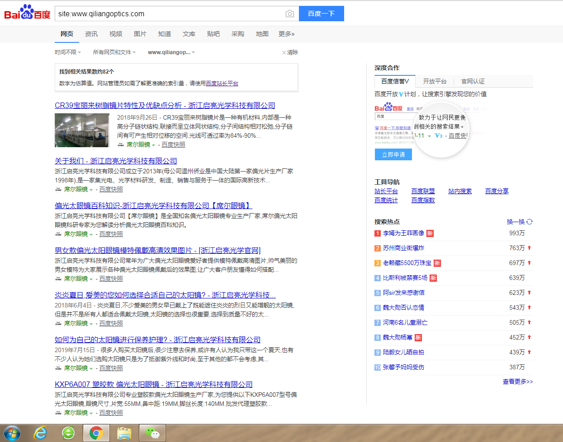Click the Baidu logo
This screenshot has height=442, width=563.
27,13
